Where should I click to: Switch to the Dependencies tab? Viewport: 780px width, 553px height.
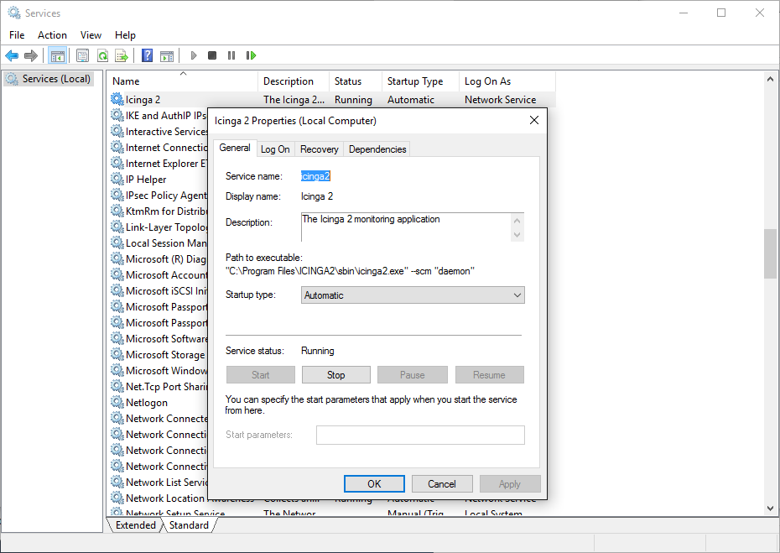[x=377, y=149]
